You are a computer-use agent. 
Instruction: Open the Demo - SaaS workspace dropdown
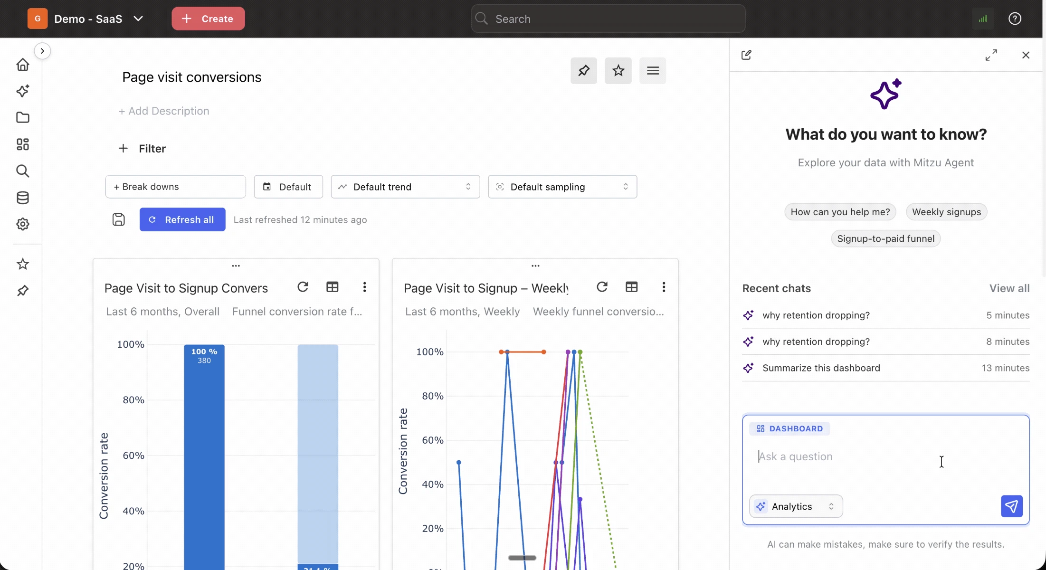tap(98, 19)
